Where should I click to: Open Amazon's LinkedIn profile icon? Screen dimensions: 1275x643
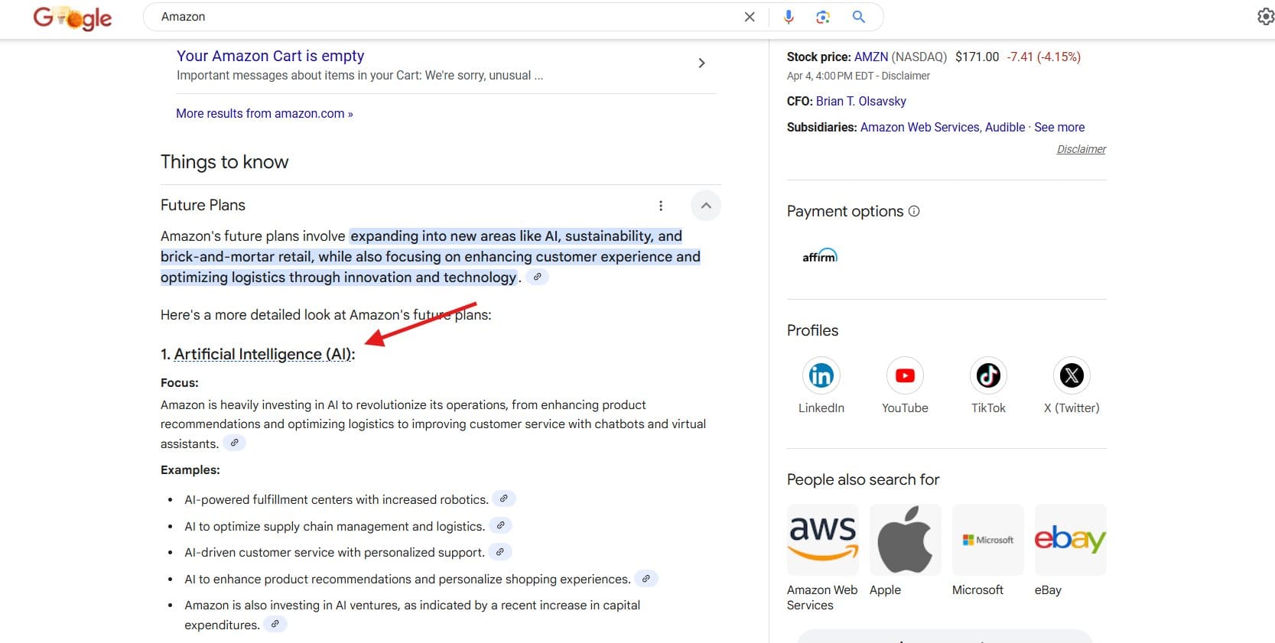coord(821,375)
